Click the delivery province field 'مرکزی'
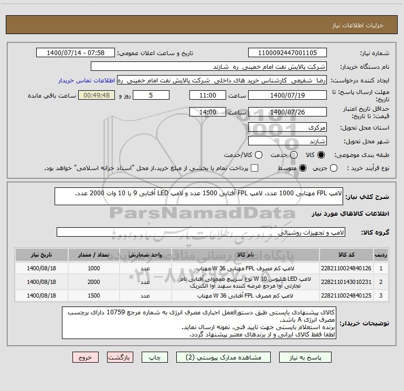Viewport: 404px width, 391px height. click(x=287, y=128)
